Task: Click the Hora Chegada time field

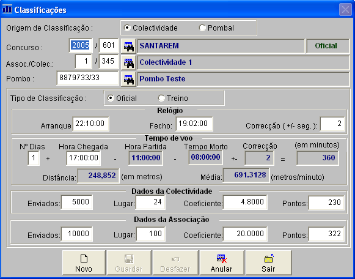Action: point(84,158)
